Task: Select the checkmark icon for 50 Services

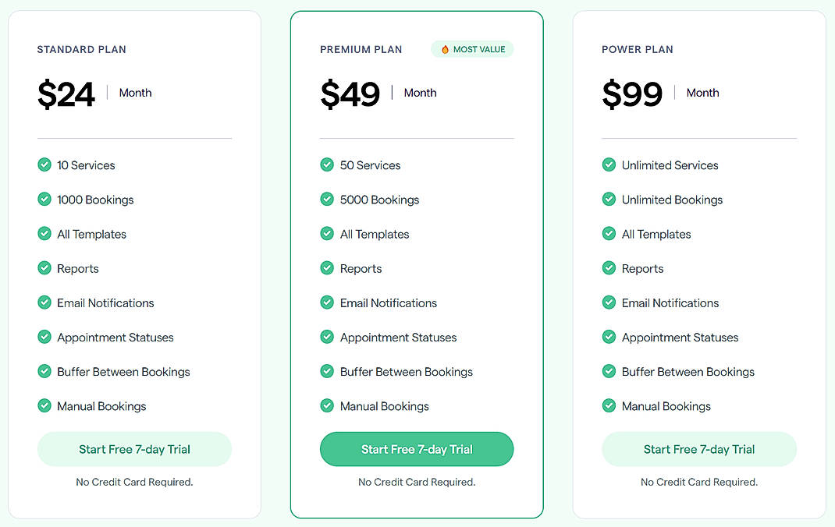Action: pyautogui.click(x=327, y=165)
